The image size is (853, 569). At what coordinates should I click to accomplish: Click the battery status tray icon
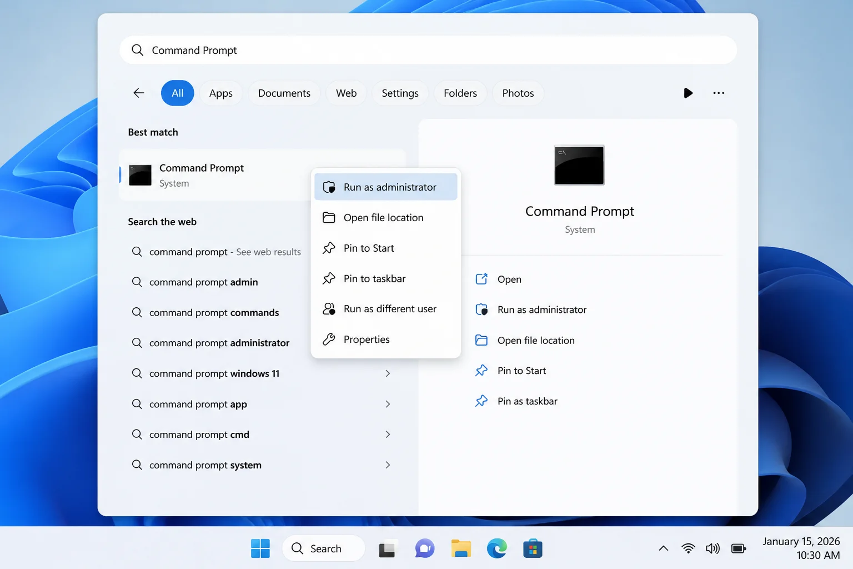point(739,548)
